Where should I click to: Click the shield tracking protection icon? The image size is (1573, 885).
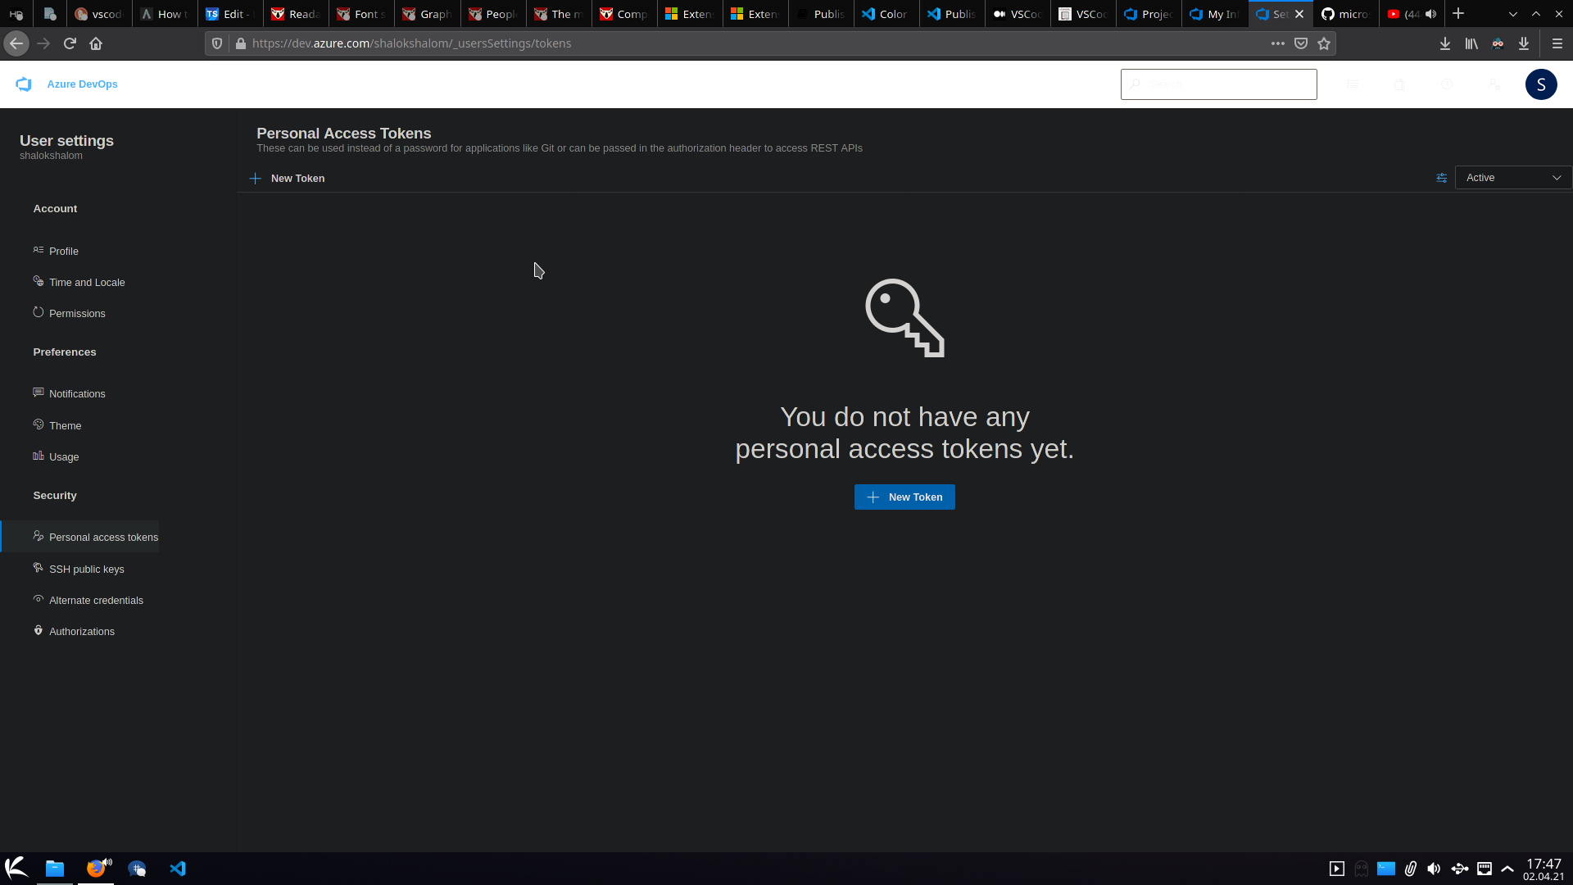pyautogui.click(x=216, y=43)
